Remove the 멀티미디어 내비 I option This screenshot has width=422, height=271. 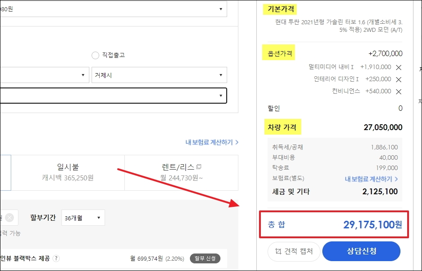click(399, 67)
